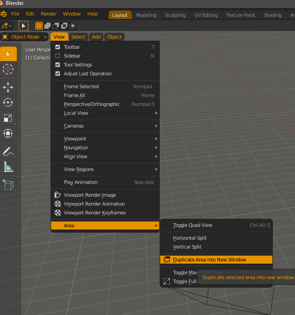Click the Duplicate Area window icon
The height and width of the screenshot is (315, 295).
point(167,260)
